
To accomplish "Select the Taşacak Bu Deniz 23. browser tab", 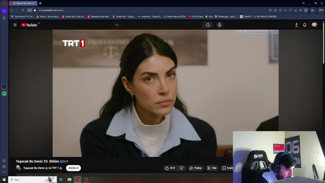I will click(23, 3).
